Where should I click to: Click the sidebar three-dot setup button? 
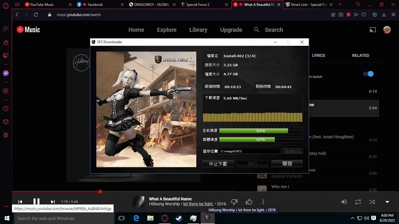(6, 206)
